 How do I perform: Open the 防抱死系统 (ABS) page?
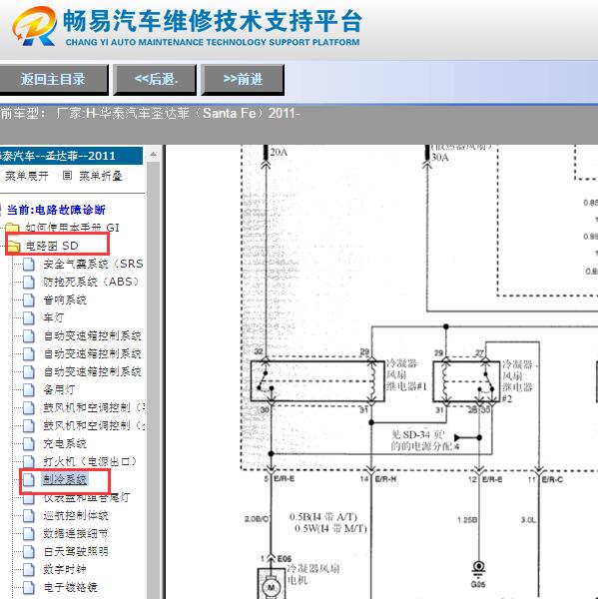click(x=91, y=282)
